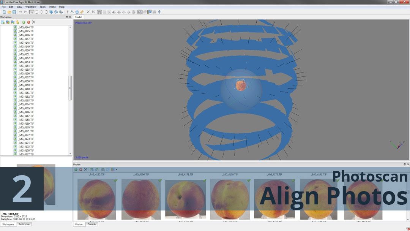Enable selected cameras in Photos toolbar
The height and width of the screenshot is (231, 410).
76,169
